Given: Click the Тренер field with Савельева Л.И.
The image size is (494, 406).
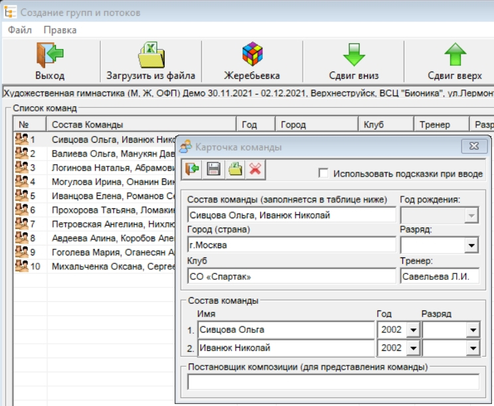Looking at the screenshot, I should 439,276.
